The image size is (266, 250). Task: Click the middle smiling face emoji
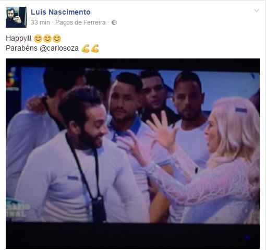(47, 39)
